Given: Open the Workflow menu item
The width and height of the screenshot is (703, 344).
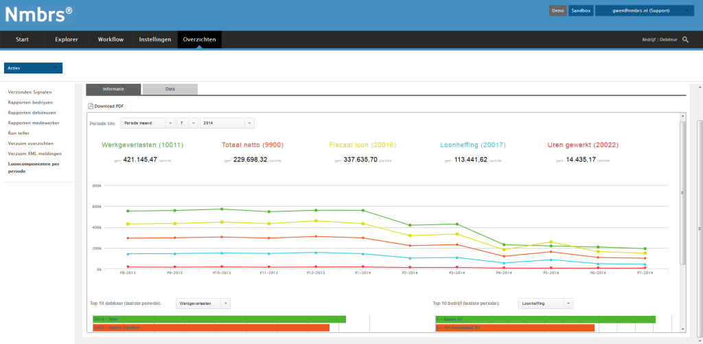Looking at the screenshot, I should click(x=111, y=40).
